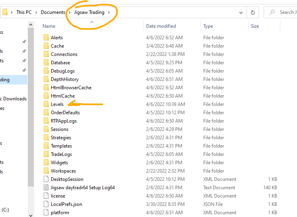Image resolution: width=297 pixels, height=217 pixels.
Task: Select the DesktopSession file name
Action: point(67,179)
